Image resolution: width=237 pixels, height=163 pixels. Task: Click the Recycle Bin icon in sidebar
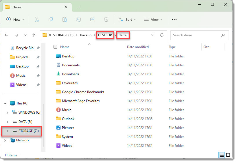[12, 48]
